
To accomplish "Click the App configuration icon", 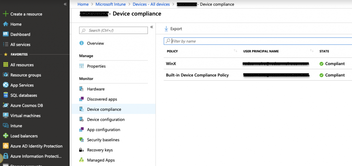I will (x=82, y=130).
